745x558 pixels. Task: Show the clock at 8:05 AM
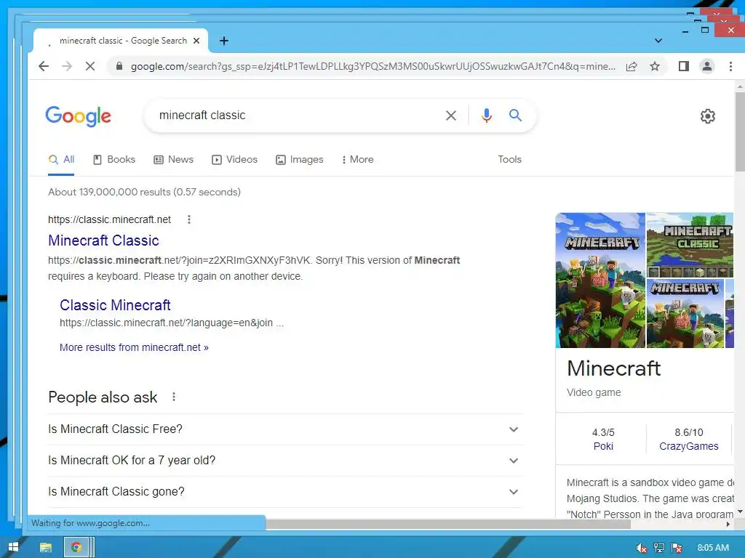click(713, 548)
